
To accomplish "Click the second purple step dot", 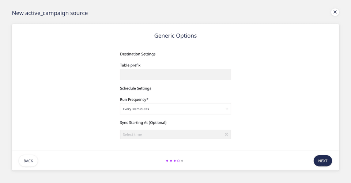I will (x=171, y=161).
